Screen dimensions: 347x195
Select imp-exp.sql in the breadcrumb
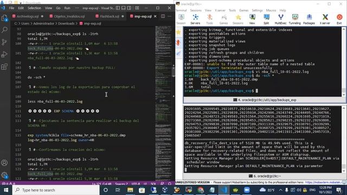pos(93,23)
